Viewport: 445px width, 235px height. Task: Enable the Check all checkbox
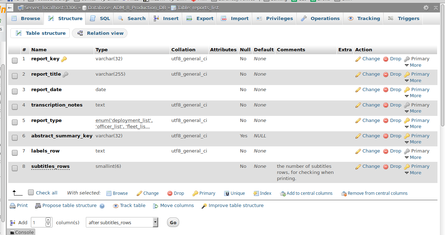pos(31,192)
